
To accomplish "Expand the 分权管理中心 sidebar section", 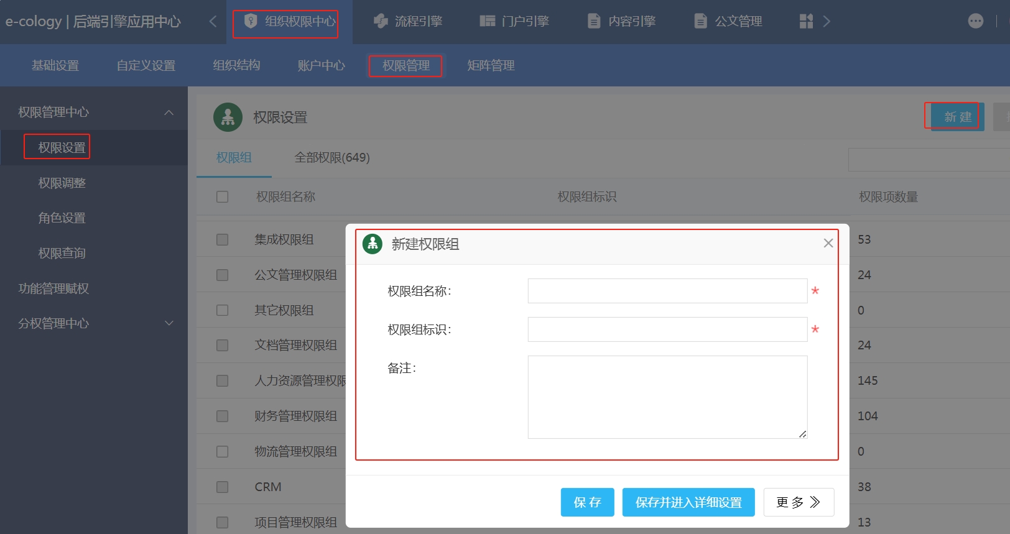I will pyautogui.click(x=169, y=323).
